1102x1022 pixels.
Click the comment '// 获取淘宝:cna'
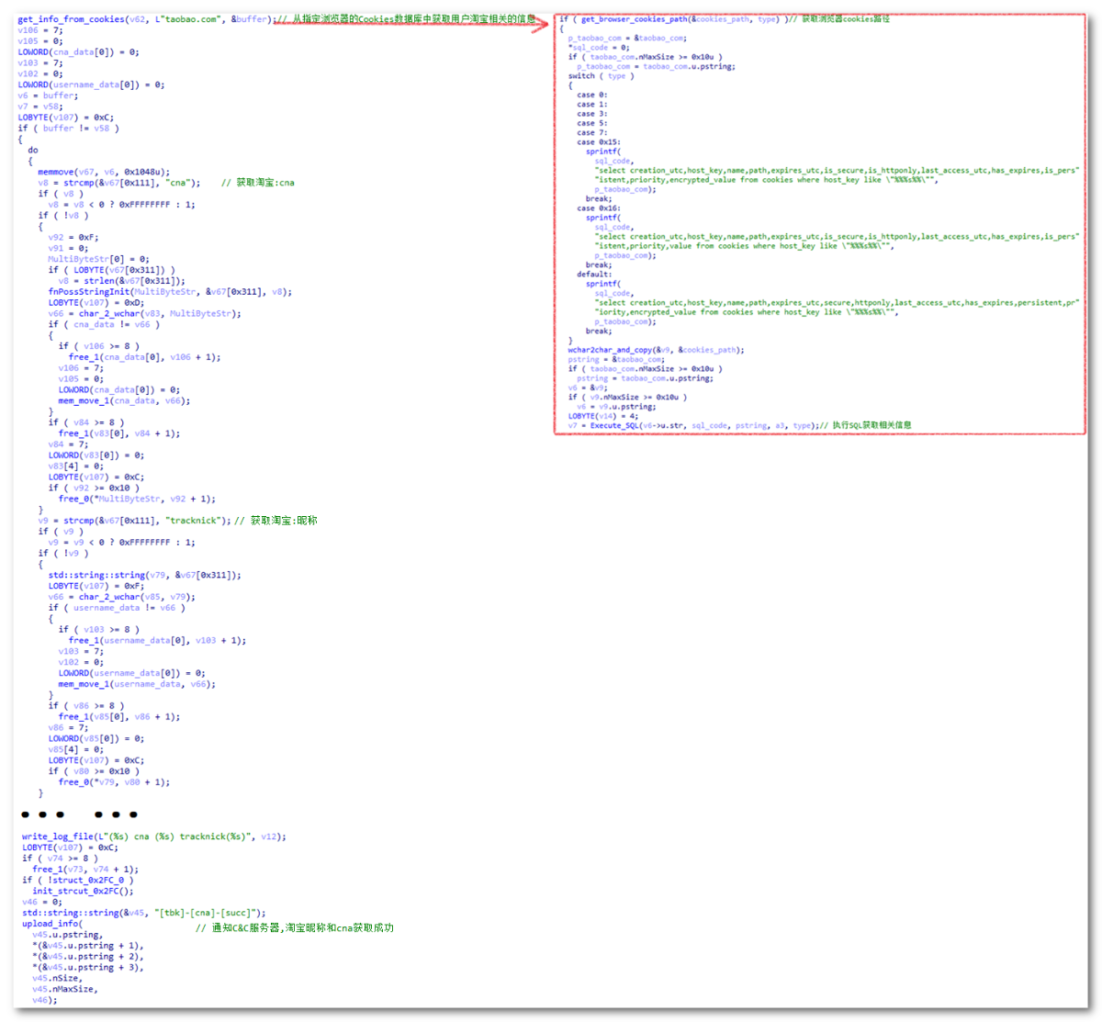[x=258, y=183]
